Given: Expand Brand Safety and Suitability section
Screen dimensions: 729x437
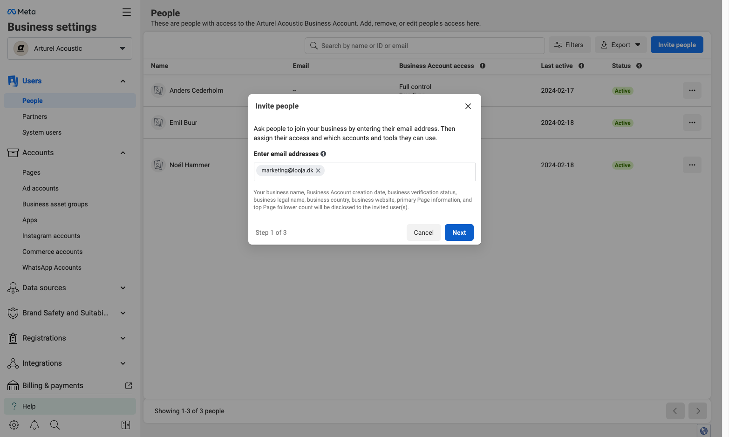Looking at the screenshot, I should 123,313.
